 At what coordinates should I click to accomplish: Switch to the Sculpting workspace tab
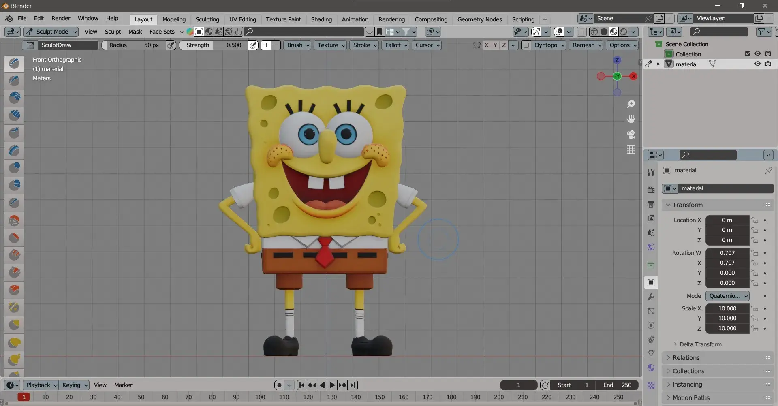(x=207, y=19)
